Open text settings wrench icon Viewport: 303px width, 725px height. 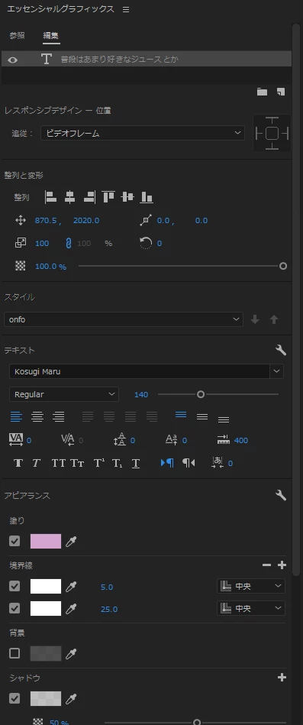point(281,350)
